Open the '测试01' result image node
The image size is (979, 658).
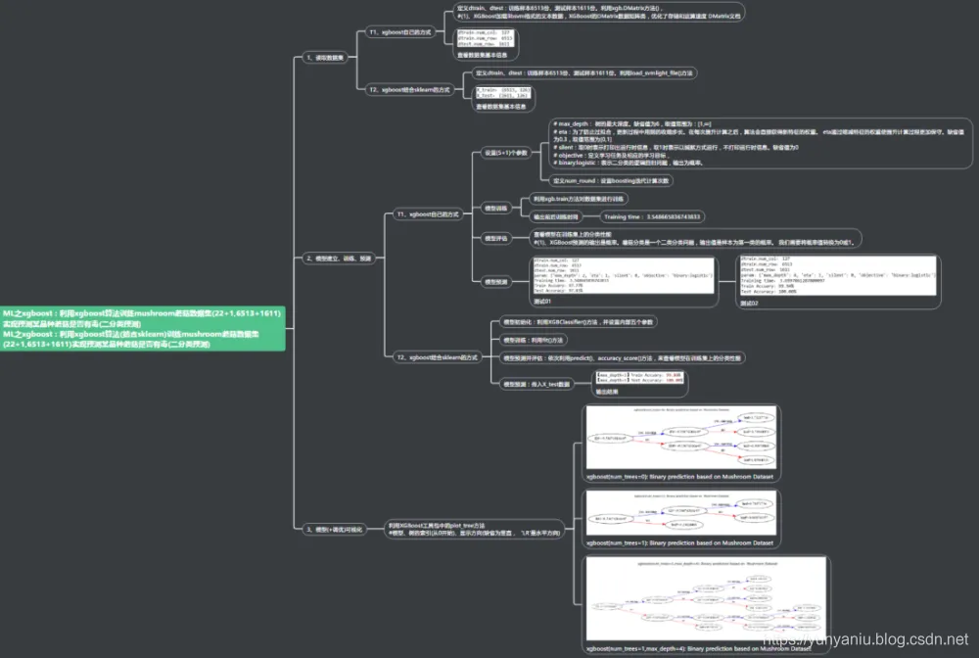click(623, 281)
